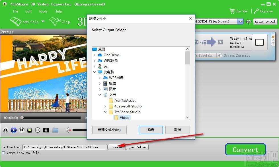279x167 pixels.
Task: Expand the 图片 folder node
Action: [x=100, y=89]
